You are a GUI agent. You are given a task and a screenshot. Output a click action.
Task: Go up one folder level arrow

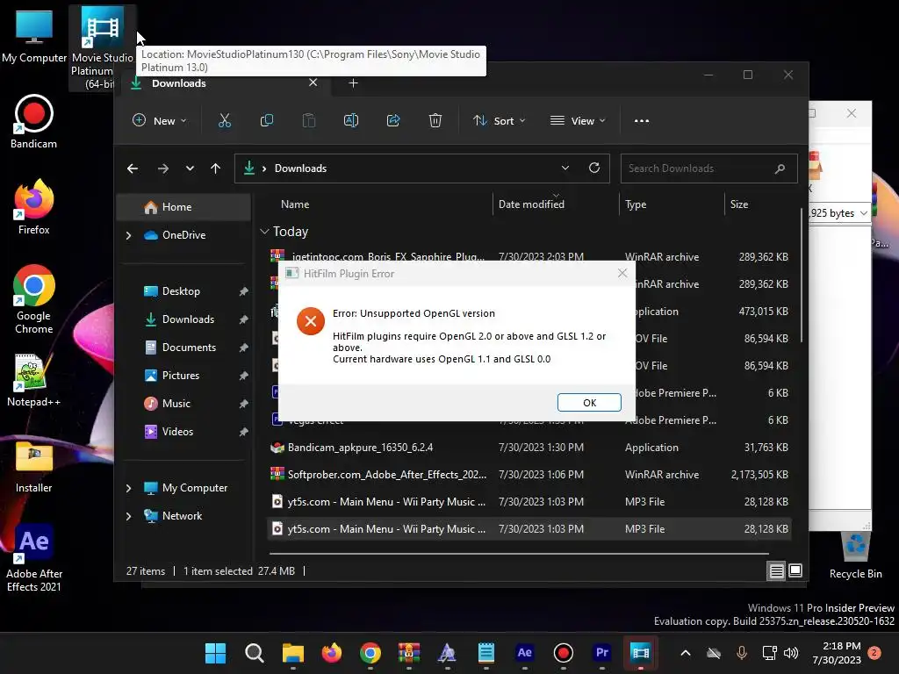pyautogui.click(x=216, y=168)
